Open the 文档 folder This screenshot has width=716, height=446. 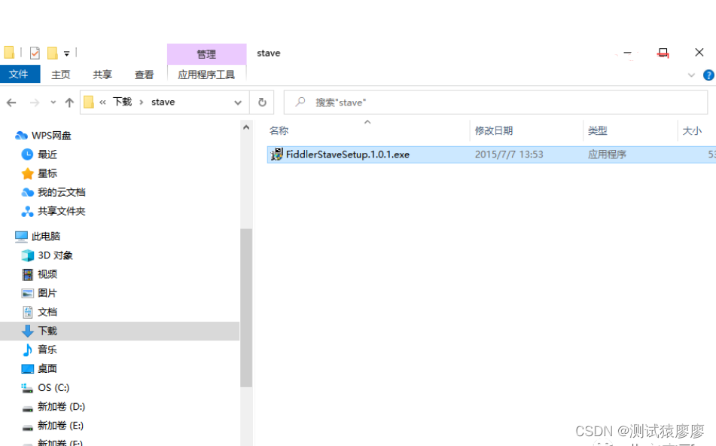(47, 312)
